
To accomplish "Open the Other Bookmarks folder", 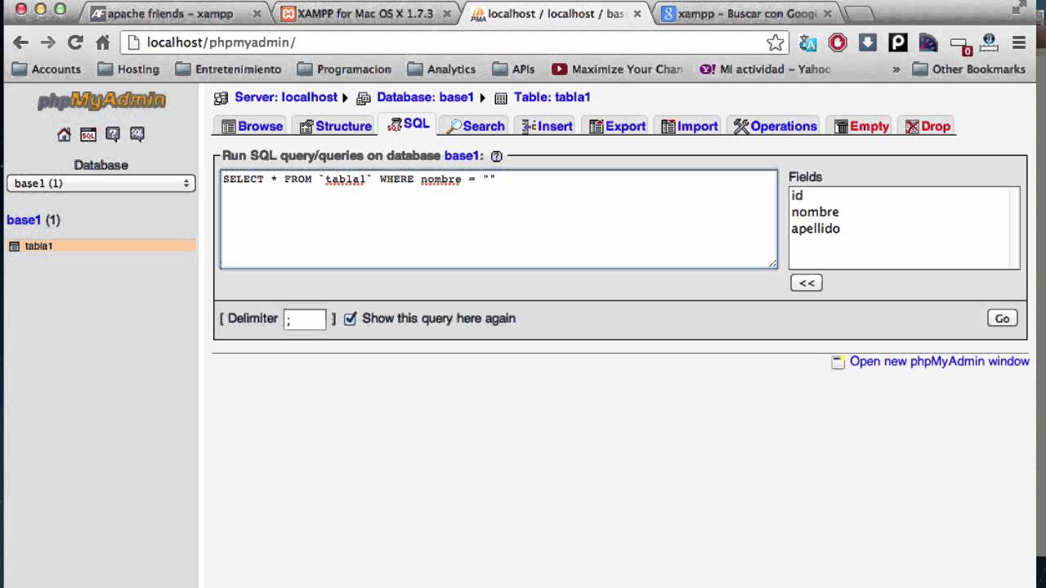I will click(969, 69).
